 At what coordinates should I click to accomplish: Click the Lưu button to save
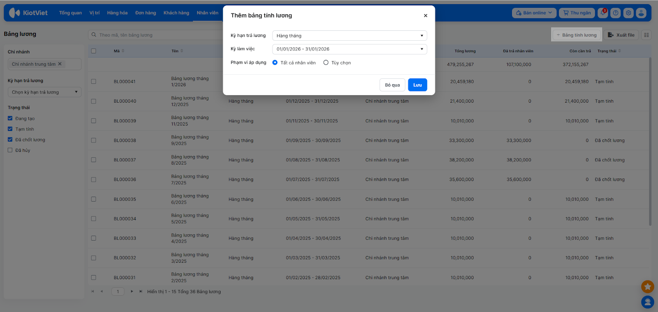click(x=417, y=85)
